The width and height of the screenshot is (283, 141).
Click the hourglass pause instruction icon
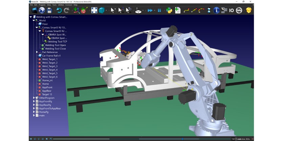pos(209,10)
